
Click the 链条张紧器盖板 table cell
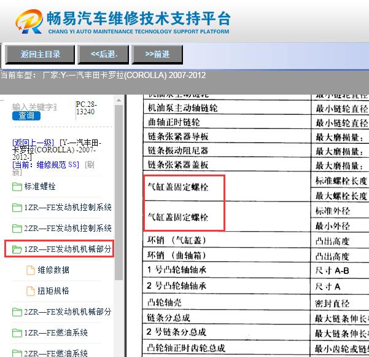pyautogui.click(x=227, y=165)
